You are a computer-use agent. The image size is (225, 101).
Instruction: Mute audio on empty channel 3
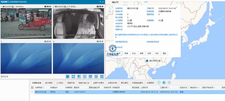click(50, 41)
